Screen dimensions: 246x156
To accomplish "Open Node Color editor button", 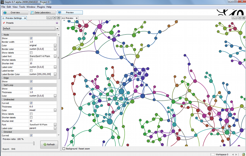I will (55, 46).
